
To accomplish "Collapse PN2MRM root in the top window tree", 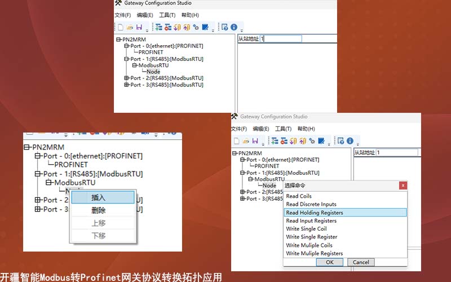I will pos(118,39).
